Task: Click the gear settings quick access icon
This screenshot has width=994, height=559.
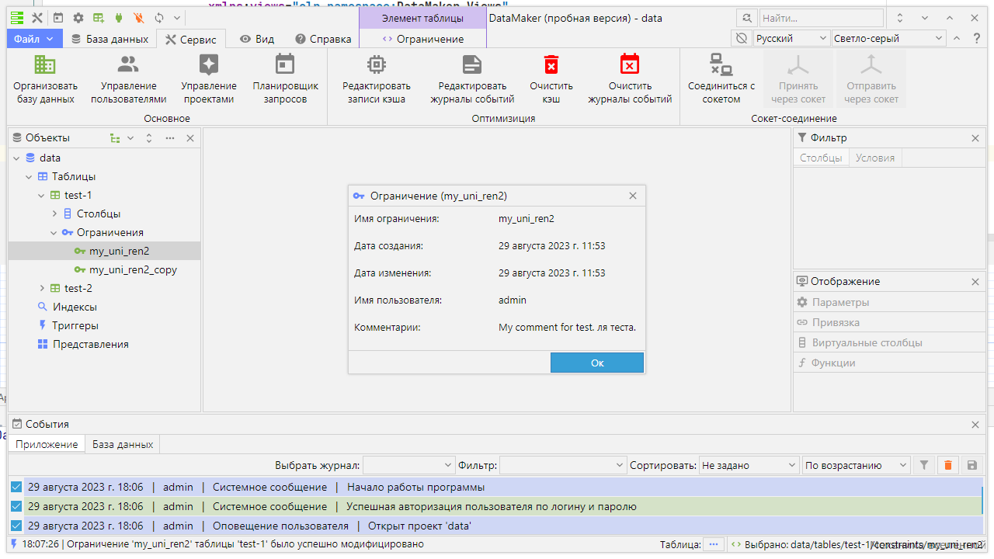Action: tap(78, 18)
